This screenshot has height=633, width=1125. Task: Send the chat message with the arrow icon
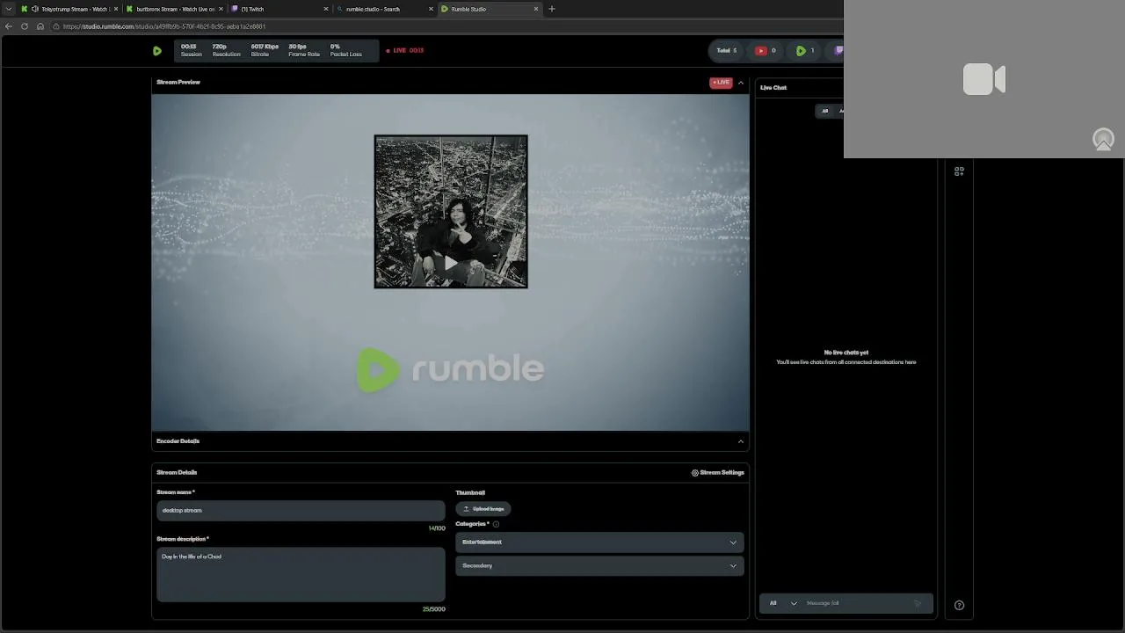pyautogui.click(x=918, y=603)
